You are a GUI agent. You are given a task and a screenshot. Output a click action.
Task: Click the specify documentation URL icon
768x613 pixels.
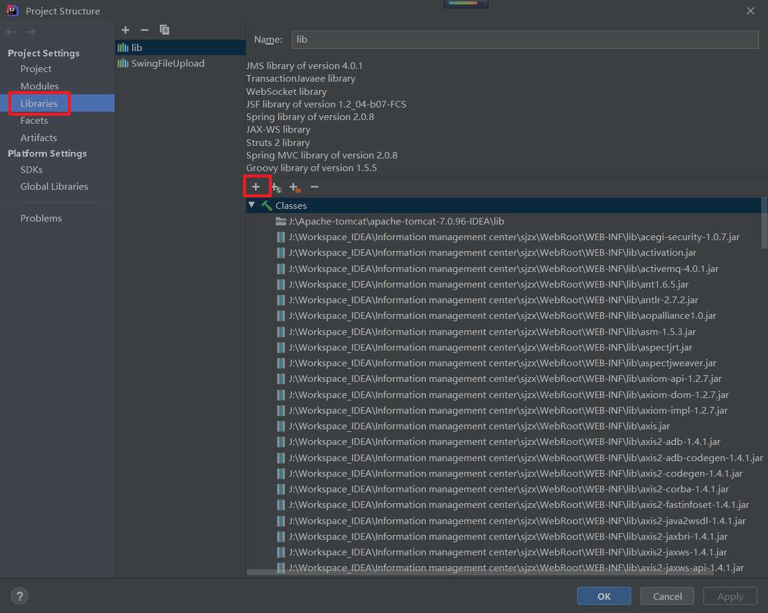click(276, 187)
